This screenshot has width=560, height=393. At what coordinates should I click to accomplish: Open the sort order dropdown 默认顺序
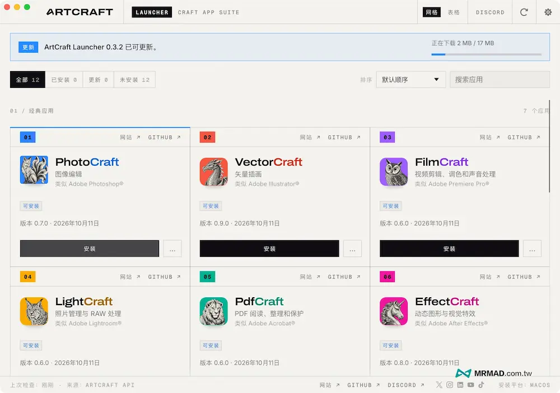[x=410, y=79]
